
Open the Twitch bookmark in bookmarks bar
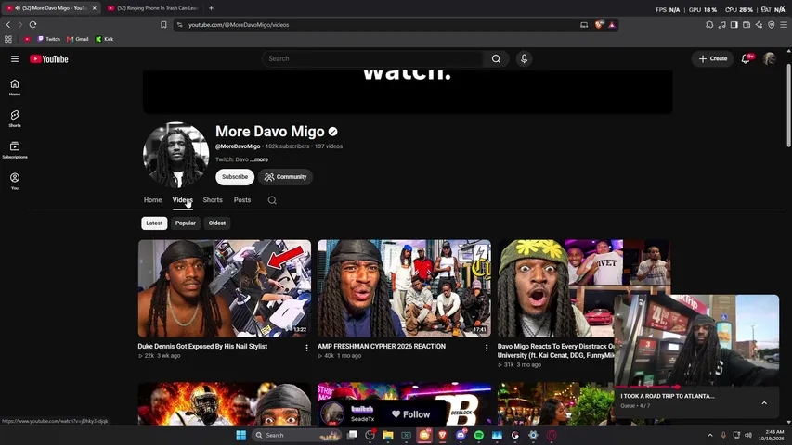(x=49, y=39)
